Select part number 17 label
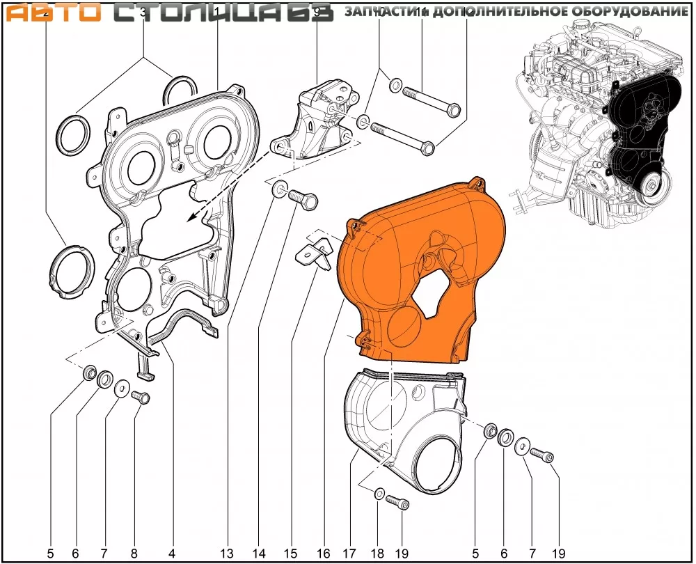696x564 pixels. [x=349, y=554]
